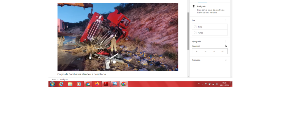Launch Firefox from the taskbar
The height and width of the screenshot is (134, 282).
click(97, 84)
